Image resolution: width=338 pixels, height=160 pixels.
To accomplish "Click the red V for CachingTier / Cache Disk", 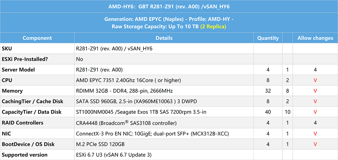I will [x=315, y=101].
